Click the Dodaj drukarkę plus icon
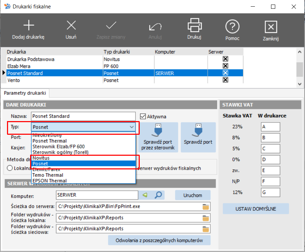Image resolution: width=305 pixels, height=252 pixels. coord(29,25)
